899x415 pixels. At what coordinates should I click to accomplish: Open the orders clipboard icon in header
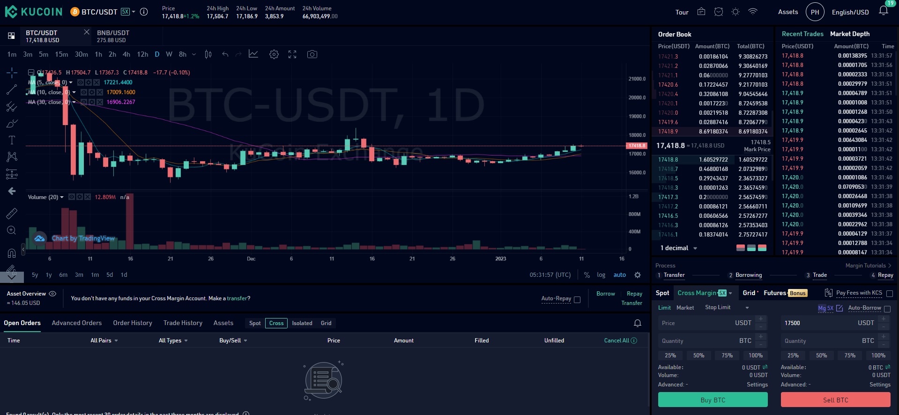[x=701, y=12]
